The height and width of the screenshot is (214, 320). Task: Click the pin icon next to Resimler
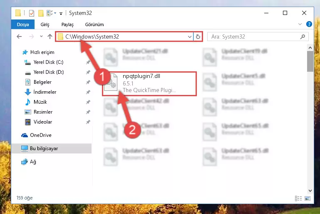click(x=88, y=112)
